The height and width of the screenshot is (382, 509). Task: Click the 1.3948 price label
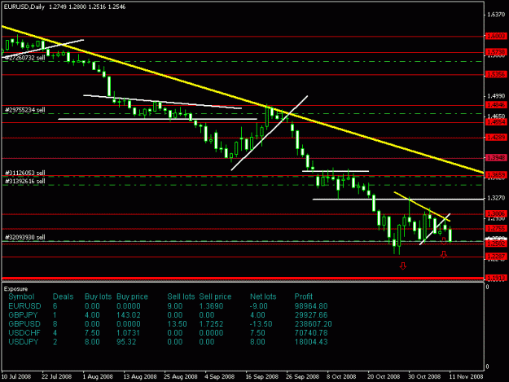pyautogui.click(x=496, y=158)
